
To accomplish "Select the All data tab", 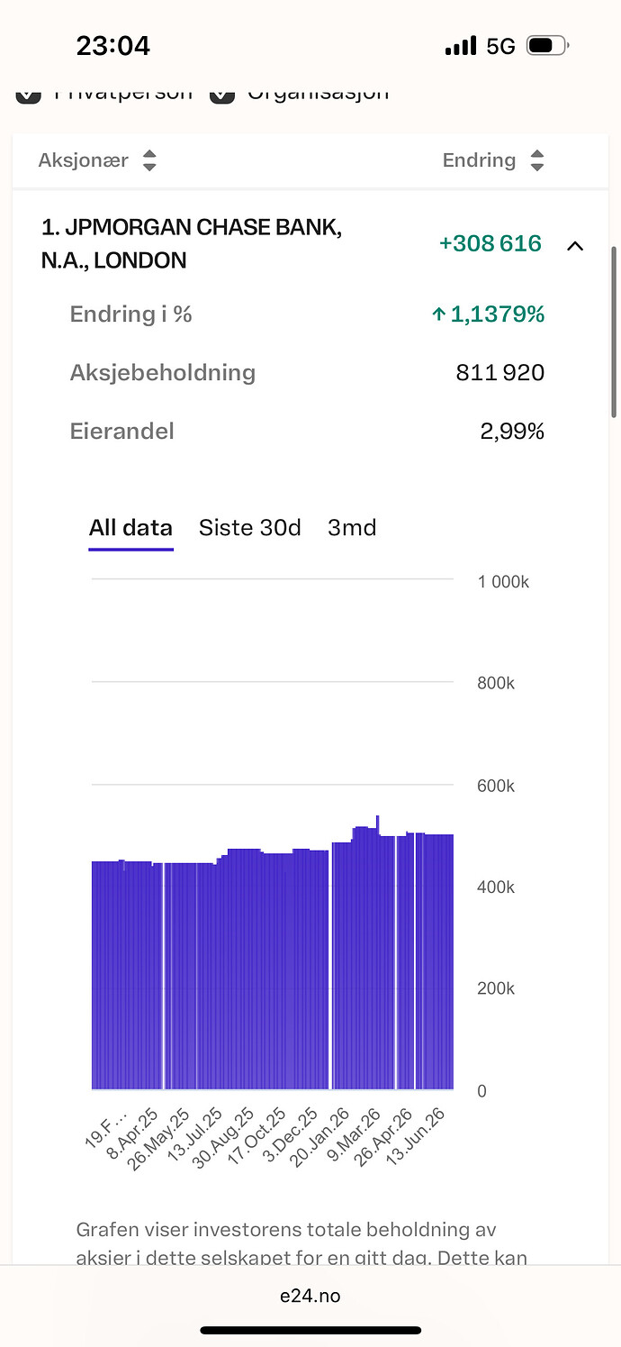I will [130, 528].
